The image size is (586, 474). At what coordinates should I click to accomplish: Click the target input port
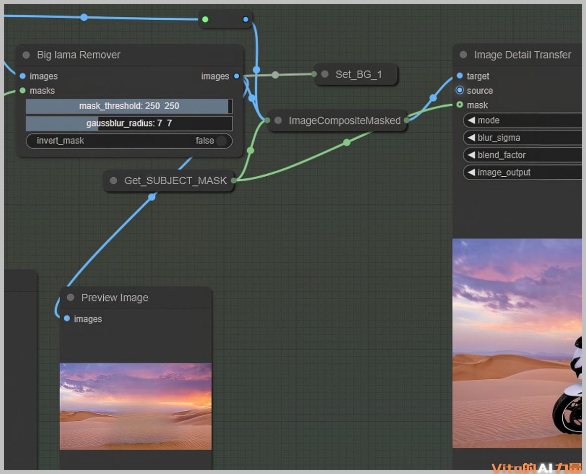(460, 76)
